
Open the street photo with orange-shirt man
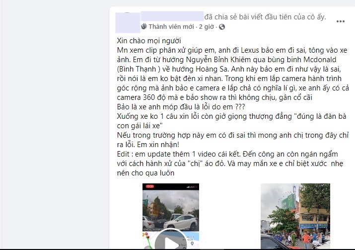295,216
